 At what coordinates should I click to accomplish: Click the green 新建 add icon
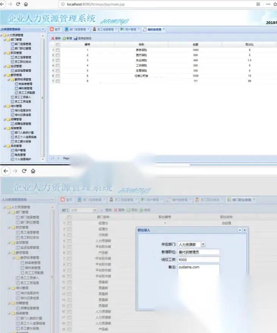pos(64,38)
